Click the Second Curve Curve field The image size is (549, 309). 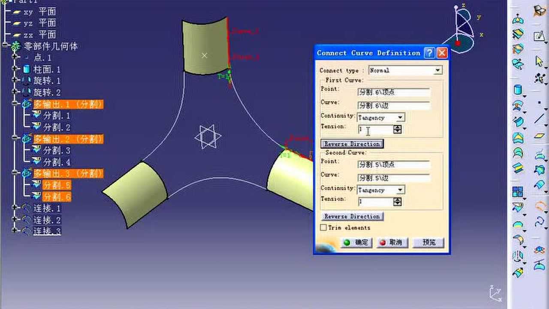pos(394,178)
